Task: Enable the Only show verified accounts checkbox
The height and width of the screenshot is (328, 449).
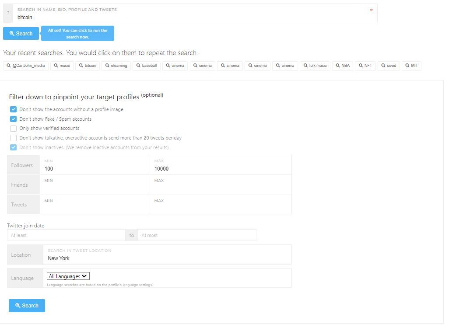Action: [x=14, y=128]
